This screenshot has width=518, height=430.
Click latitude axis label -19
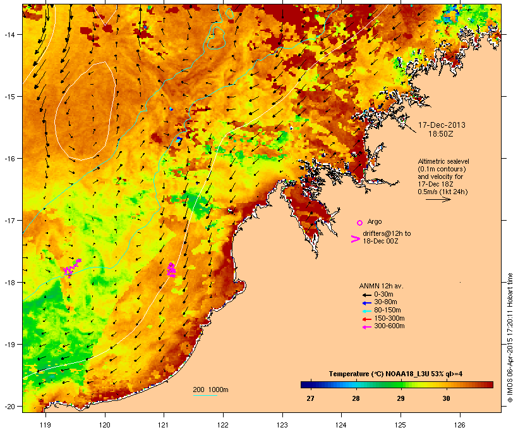click(x=10, y=345)
